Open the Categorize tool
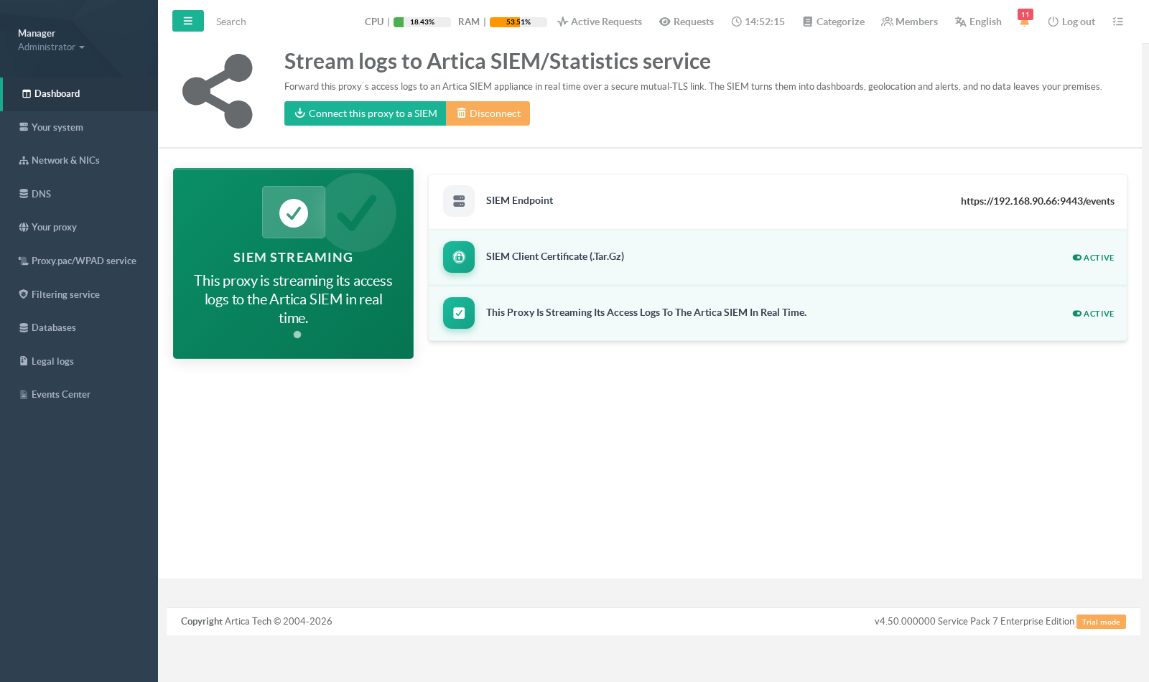The image size is (1149, 682). (833, 22)
